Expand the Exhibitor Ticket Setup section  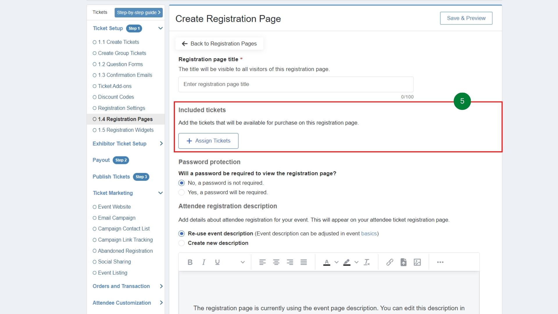pos(162,143)
